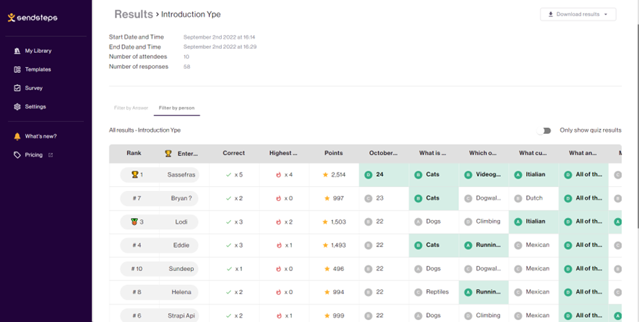Sort by the Points column header
Image resolution: width=639 pixels, height=322 pixels.
click(333, 153)
